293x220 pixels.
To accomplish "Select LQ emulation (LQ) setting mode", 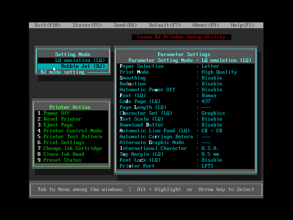I will point(73,60).
